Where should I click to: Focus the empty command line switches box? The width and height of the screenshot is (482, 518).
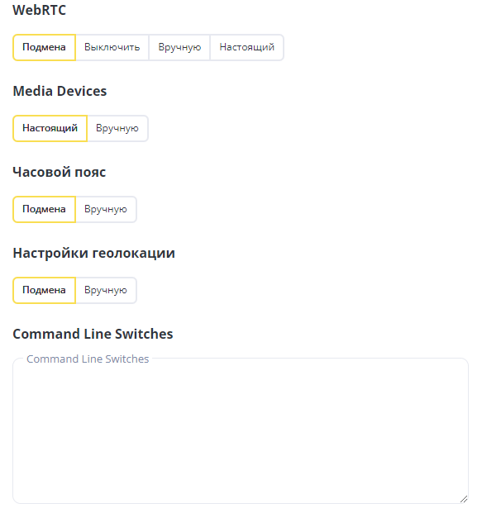(x=241, y=431)
